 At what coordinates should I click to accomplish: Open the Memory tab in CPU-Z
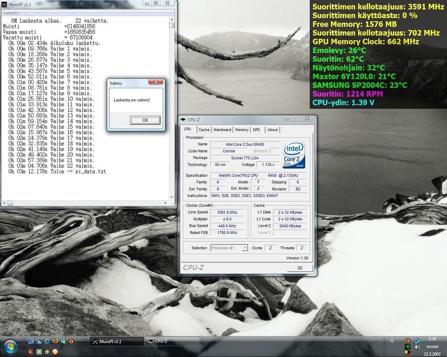[242, 129]
